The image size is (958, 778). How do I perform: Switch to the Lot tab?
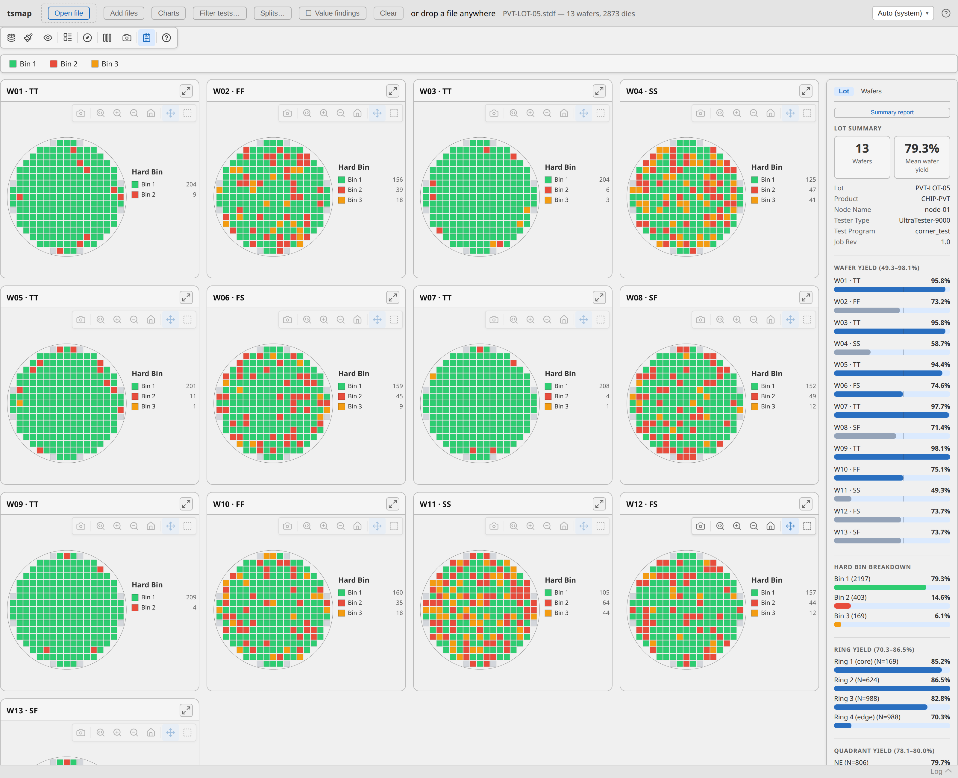point(844,91)
